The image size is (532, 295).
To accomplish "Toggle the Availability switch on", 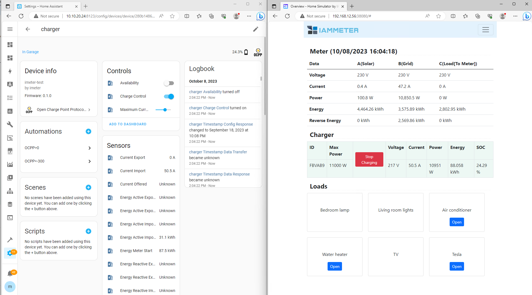I will [169, 83].
